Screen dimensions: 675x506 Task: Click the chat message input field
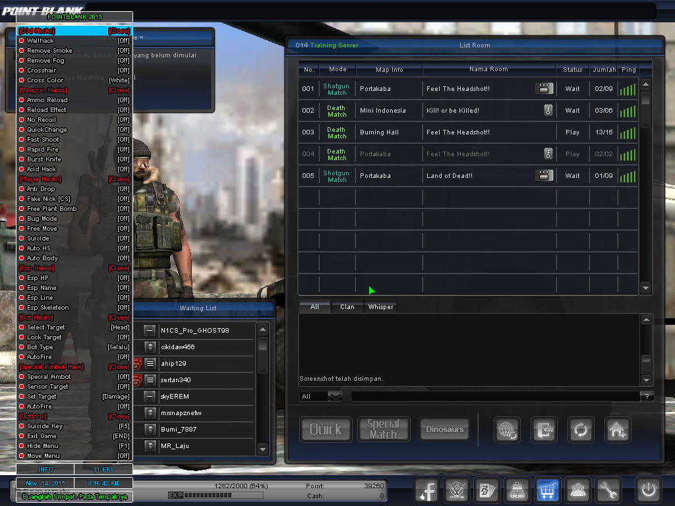(x=495, y=396)
